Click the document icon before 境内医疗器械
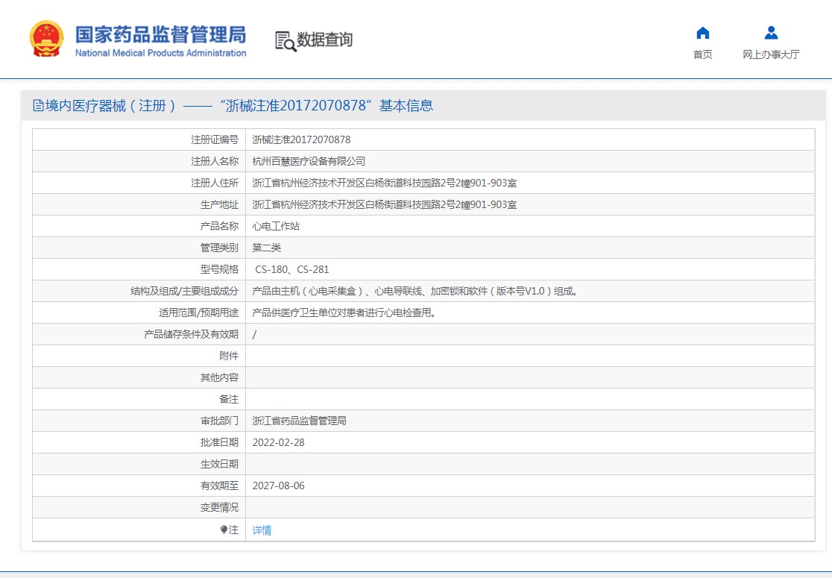Screen dimensions: 832x578 (38, 105)
